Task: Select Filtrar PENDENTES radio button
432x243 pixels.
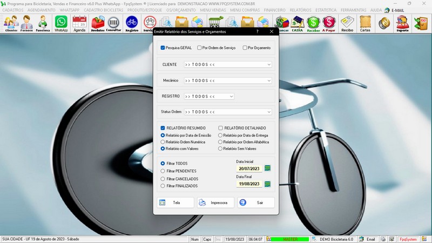Action: tap(163, 171)
